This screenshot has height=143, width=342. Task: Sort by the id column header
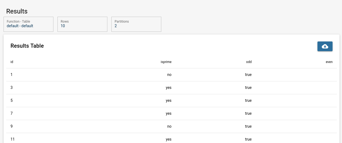pyautogui.click(x=12, y=62)
